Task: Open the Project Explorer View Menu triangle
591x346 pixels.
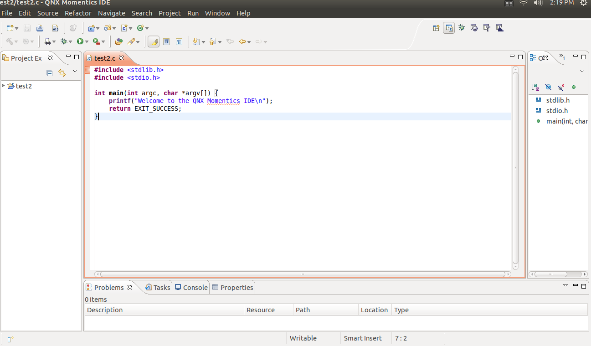Action: [x=75, y=71]
